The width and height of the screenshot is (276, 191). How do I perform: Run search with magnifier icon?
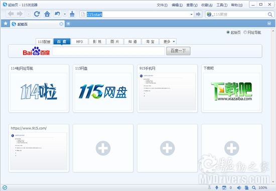click(x=270, y=14)
